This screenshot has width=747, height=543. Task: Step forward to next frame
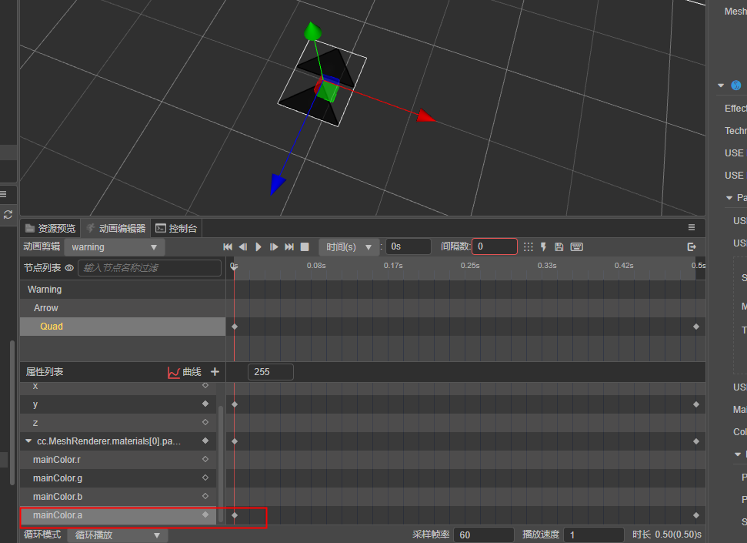tap(274, 246)
